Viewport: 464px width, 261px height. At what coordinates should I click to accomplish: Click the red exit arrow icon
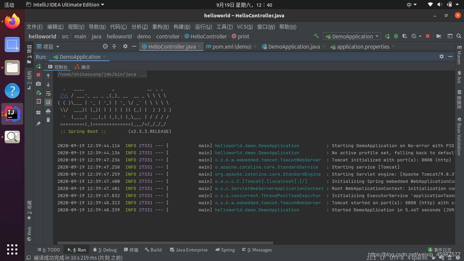pos(38,101)
